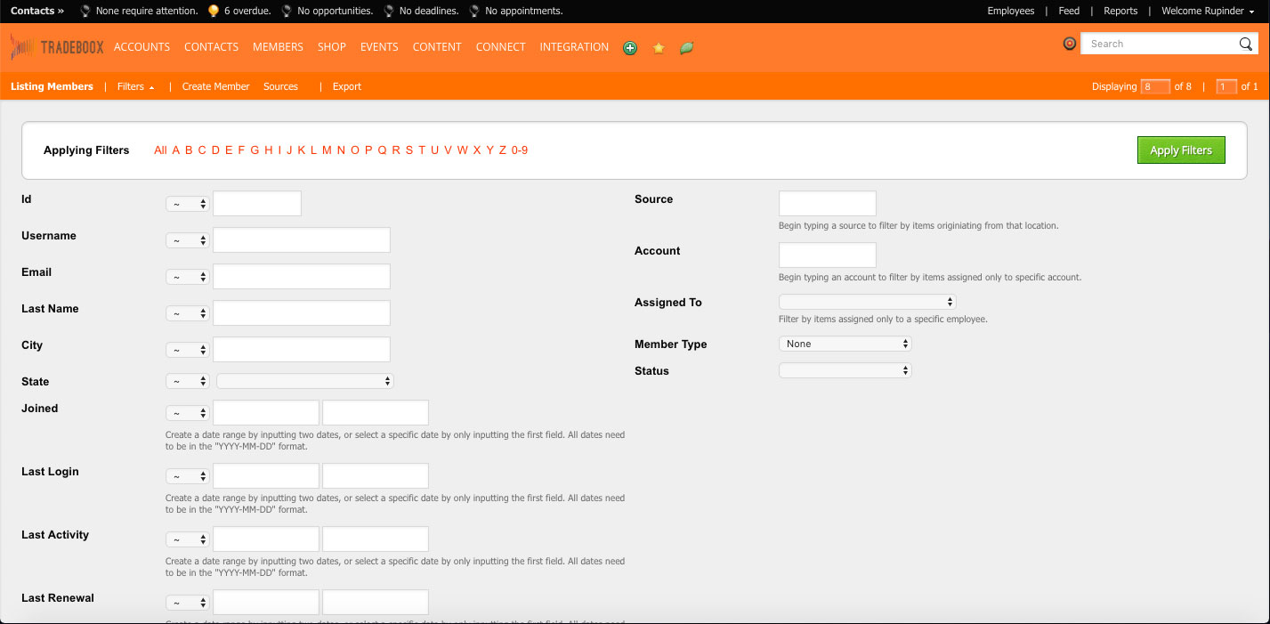1270x624 pixels.
Task: Open the CONTACTS menu
Action: point(211,47)
